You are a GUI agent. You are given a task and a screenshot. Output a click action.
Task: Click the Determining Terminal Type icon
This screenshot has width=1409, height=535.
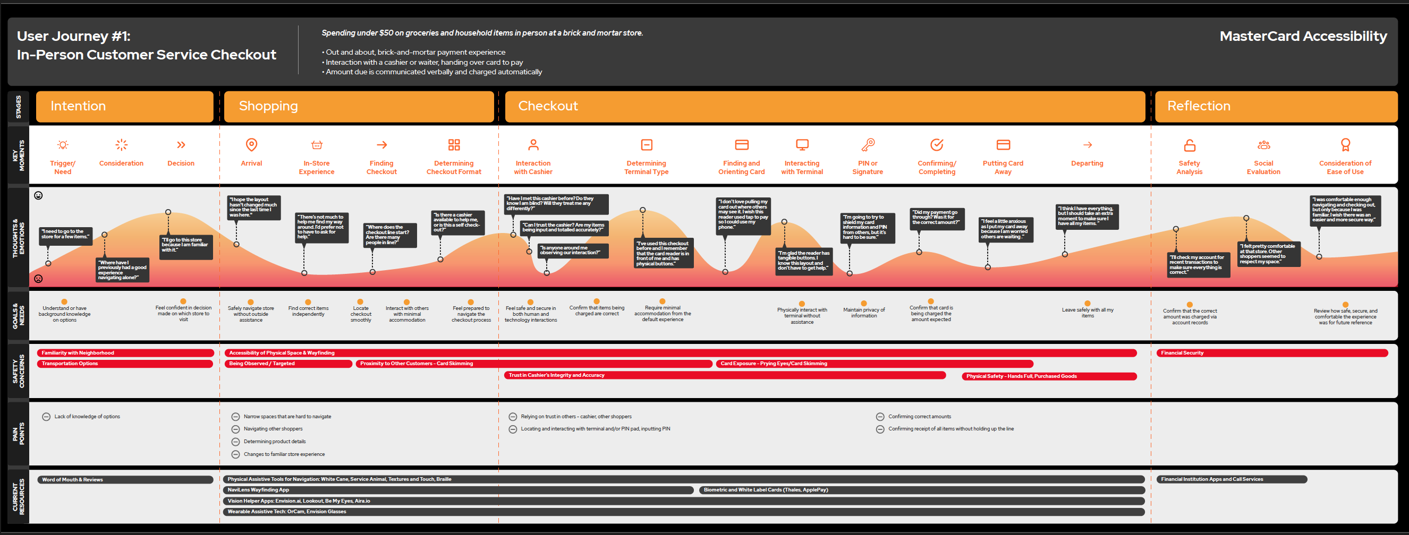647,145
